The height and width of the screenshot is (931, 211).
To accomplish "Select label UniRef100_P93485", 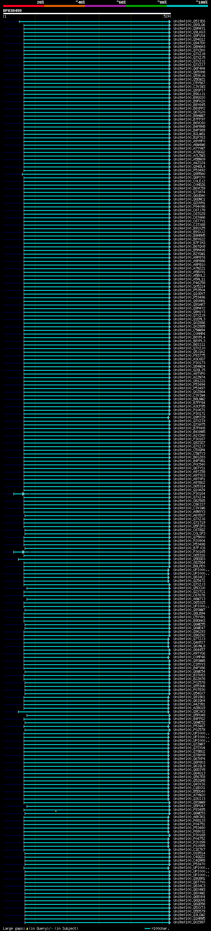I will [189, 809].
